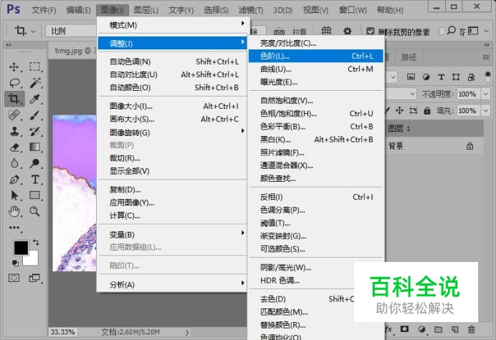This screenshot has width=496, height=340.
Task: Select the Eraser tool
Action: click(x=14, y=147)
